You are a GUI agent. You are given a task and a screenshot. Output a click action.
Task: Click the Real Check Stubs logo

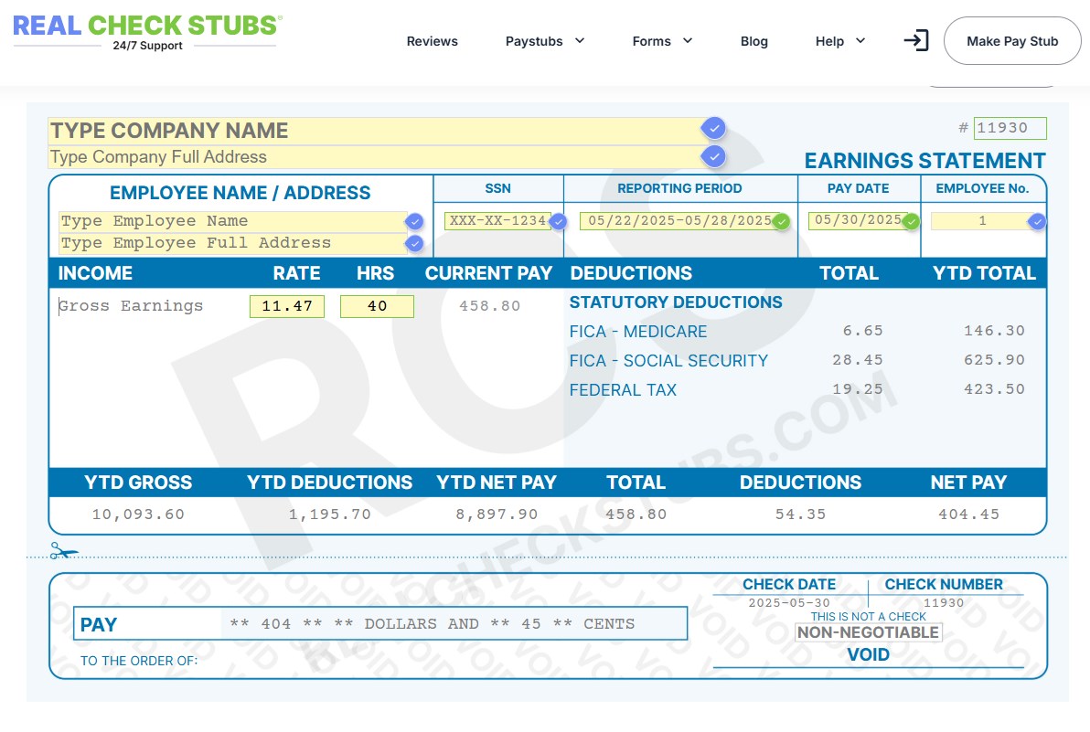[x=146, y=31]
